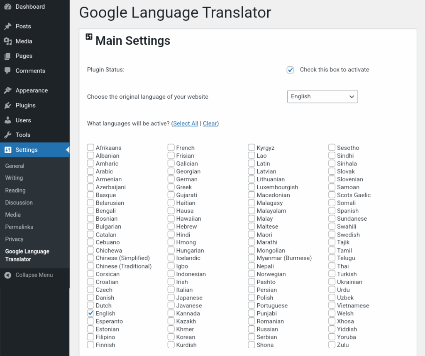Collapse the admin sidebar menu
The image size is (425, 356).
tap(29, 275)
